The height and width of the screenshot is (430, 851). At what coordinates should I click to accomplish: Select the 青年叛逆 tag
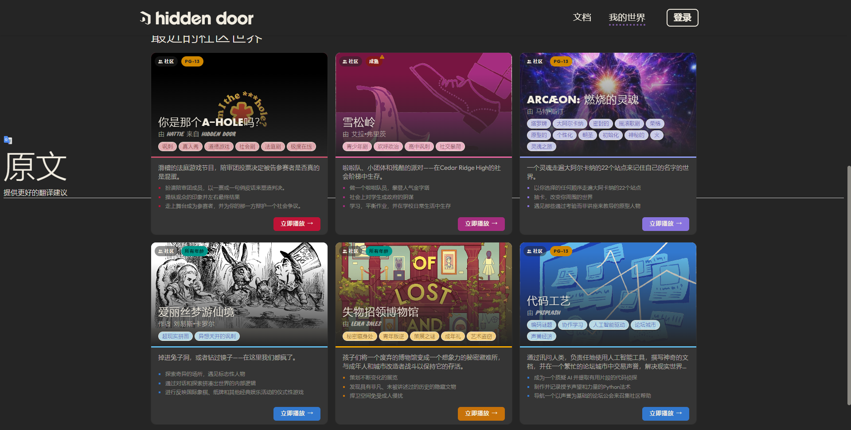(394, 336)
